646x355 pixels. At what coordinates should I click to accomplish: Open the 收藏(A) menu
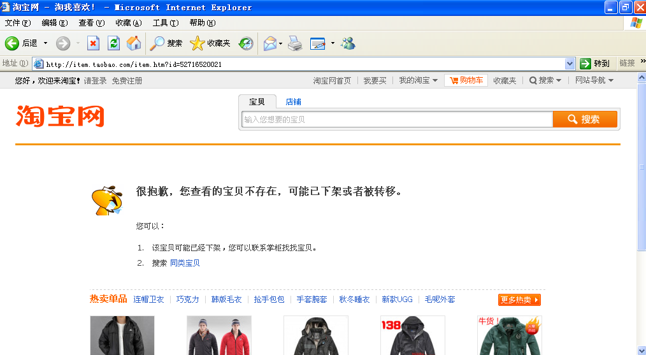click(129, 23)
